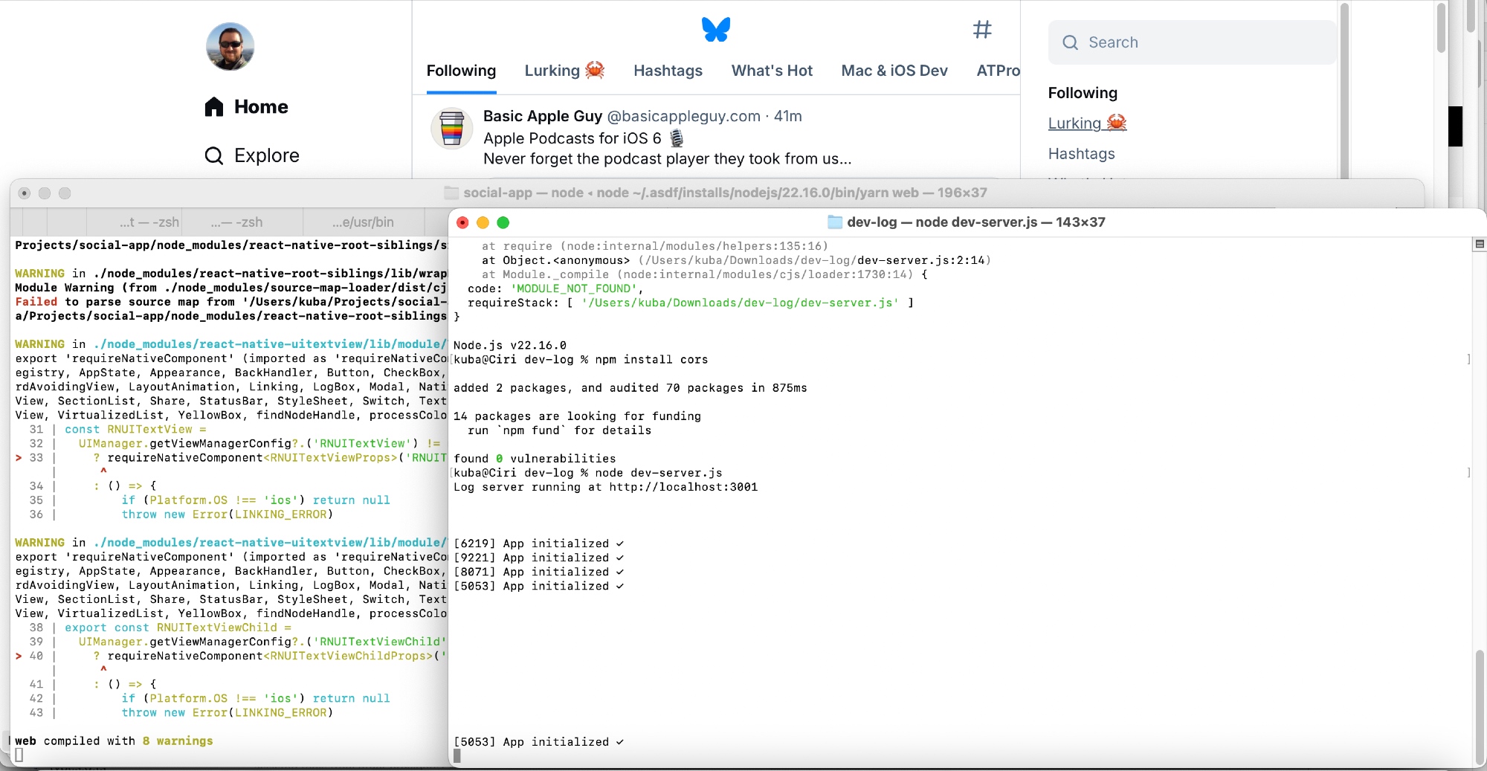Click the dev-log folder icon in title bar
This screenshot has height=771, width=1487.
(x=834, y=222)
